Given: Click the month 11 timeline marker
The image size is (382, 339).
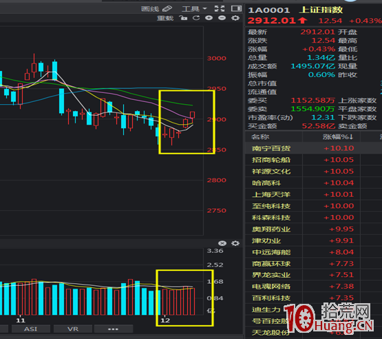Looking at the screenshot, I should pos(21,320).
